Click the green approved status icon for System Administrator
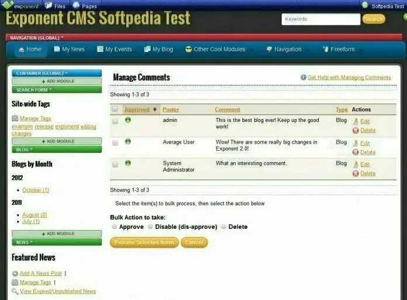 coord(127,163)
